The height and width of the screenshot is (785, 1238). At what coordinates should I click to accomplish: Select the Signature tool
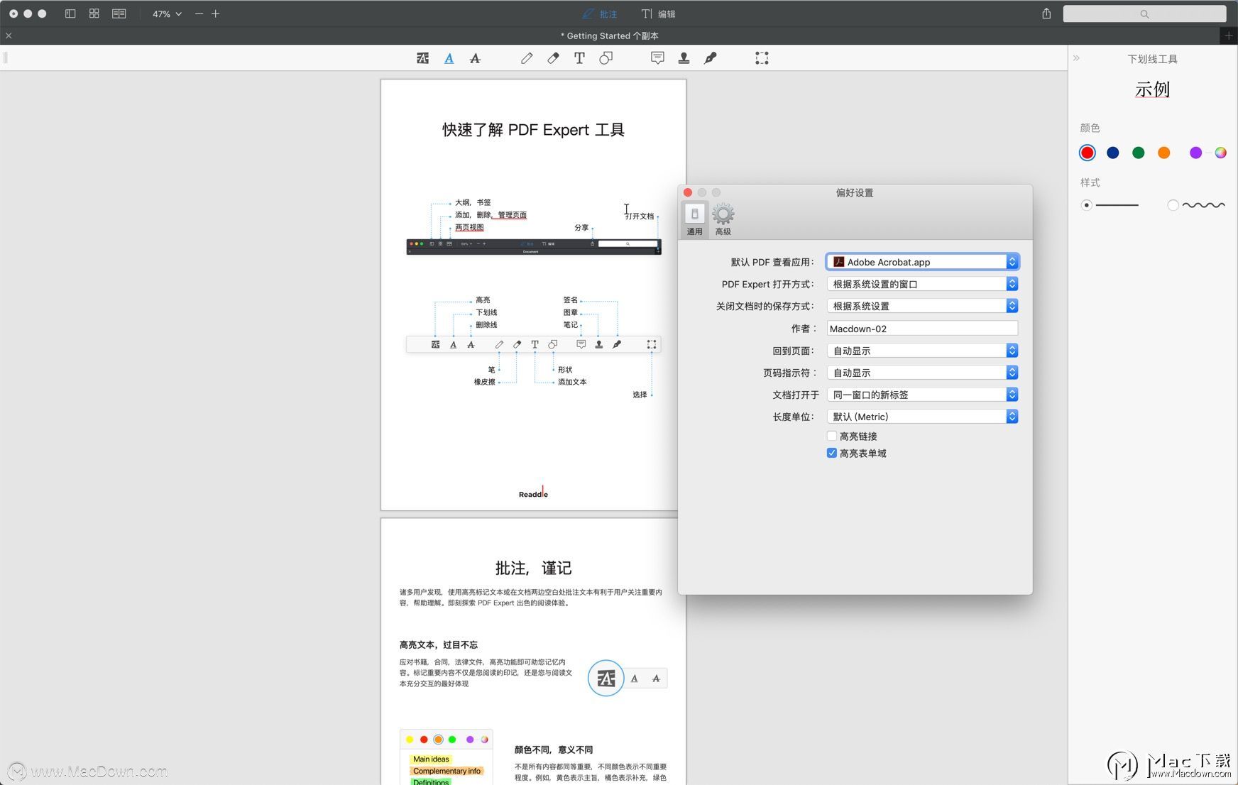click(x=710, y=58)
